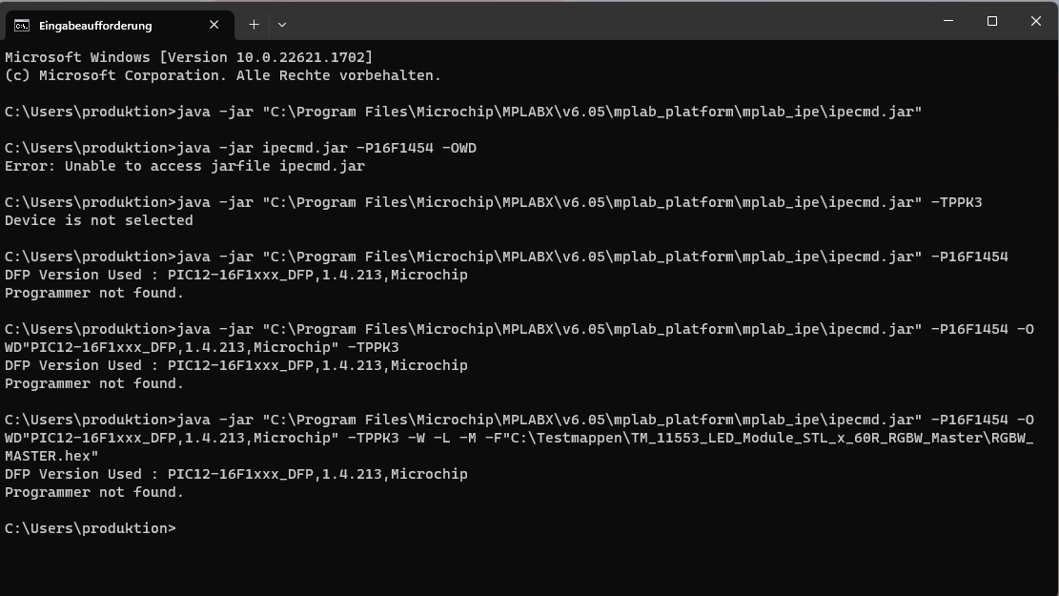Screen dimensions: 1059x596
Task: Minimize the terminal window
Action: 947,21
